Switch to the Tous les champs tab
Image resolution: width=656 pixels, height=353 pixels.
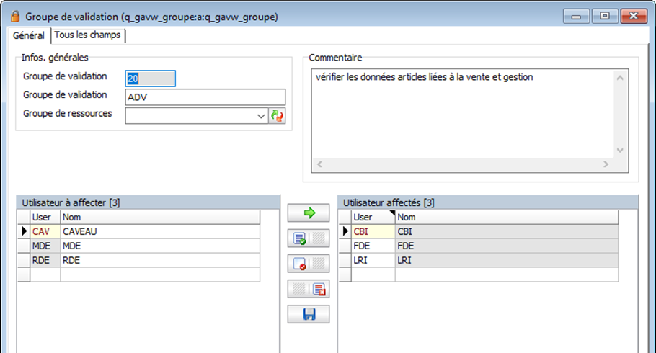click(89, 35)
